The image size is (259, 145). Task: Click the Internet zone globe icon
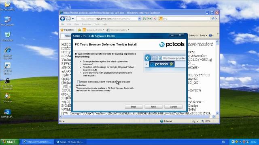coord(162,121)
